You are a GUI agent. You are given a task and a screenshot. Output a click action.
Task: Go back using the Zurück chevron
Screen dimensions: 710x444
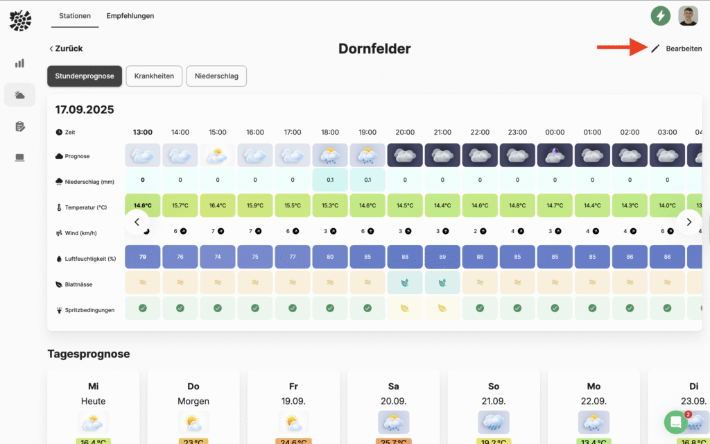(x=51, y=49)
